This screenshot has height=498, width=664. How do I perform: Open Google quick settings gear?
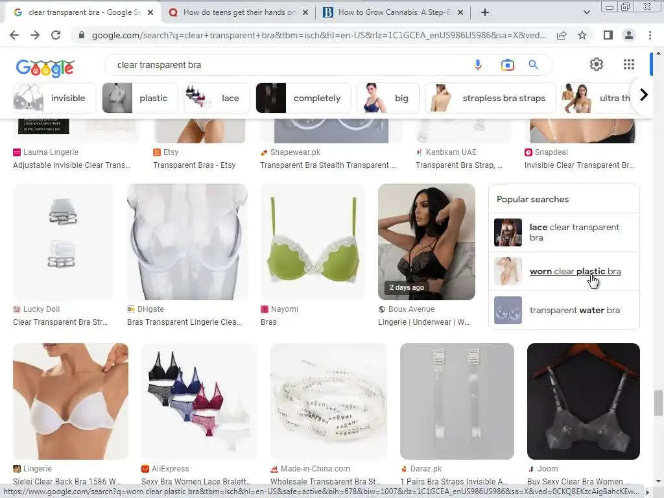(x=597, y=64)
